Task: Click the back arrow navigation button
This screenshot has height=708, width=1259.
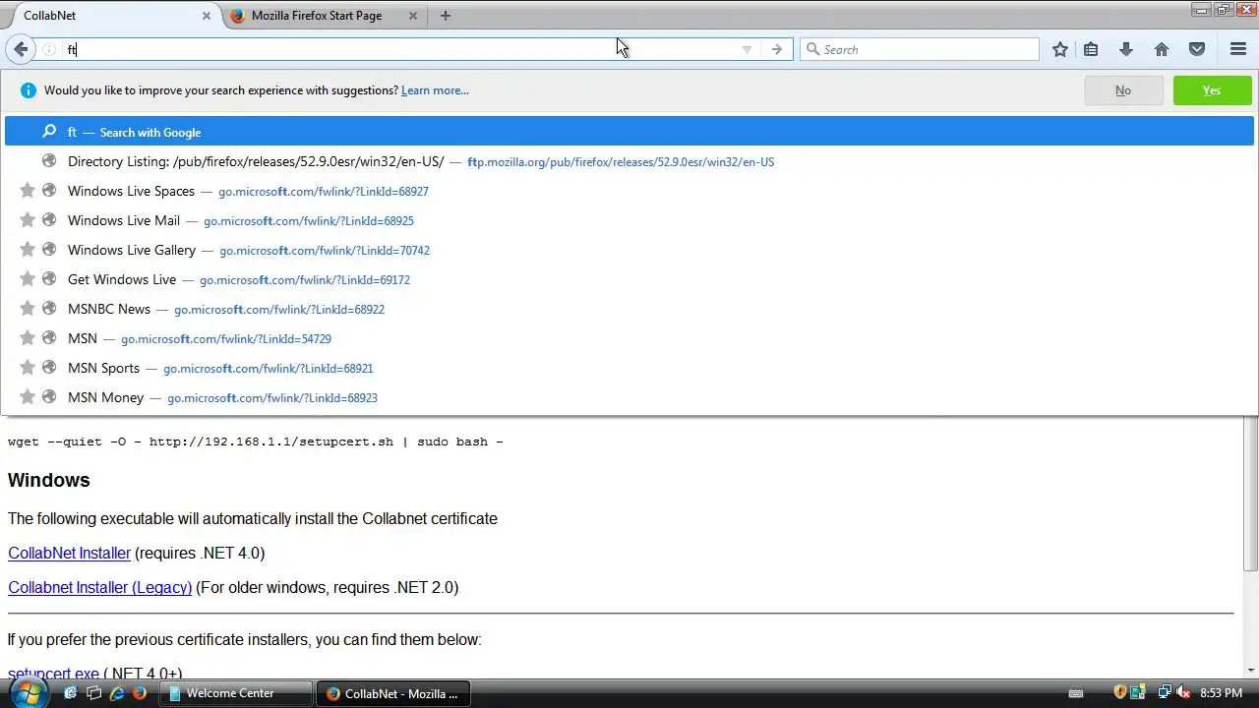Action: point(21,49)
